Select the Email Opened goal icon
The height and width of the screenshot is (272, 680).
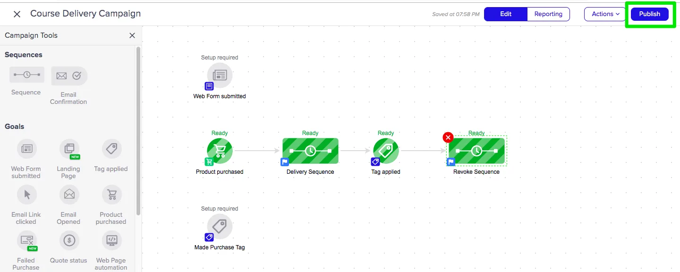69,195
